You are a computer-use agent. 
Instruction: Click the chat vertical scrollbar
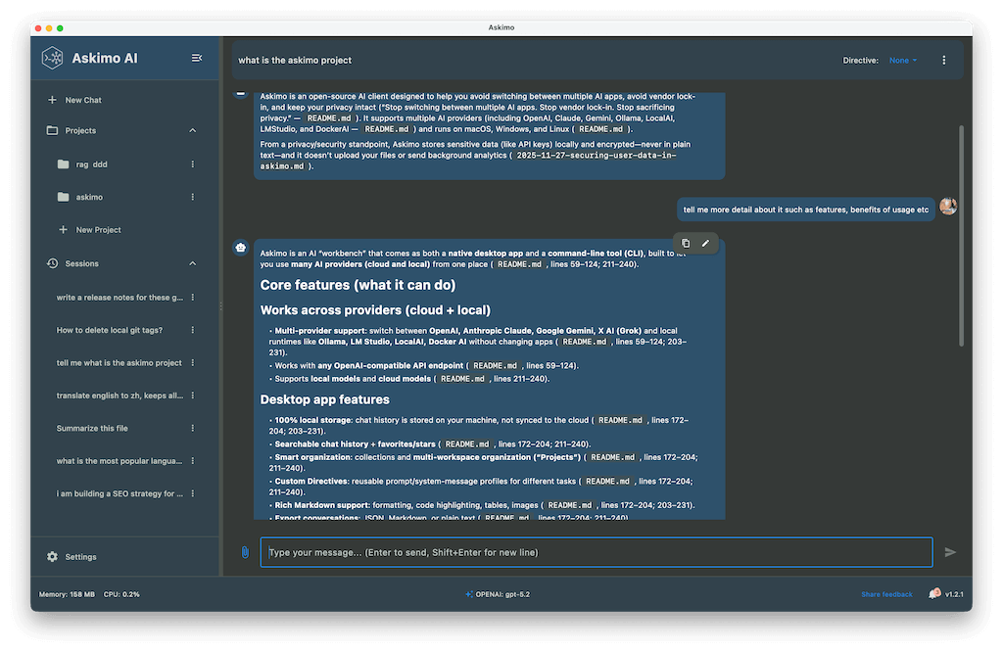tap(960, 235)
